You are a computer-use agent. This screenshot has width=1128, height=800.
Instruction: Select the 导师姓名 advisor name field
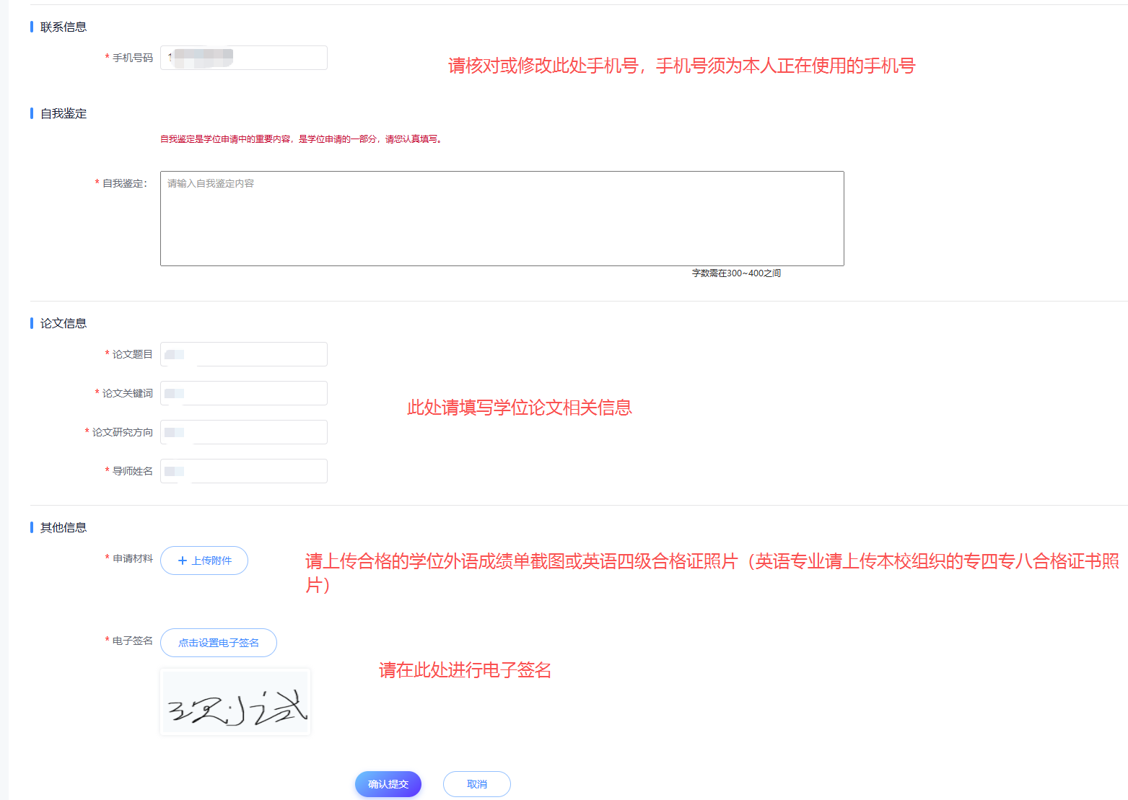244,471
